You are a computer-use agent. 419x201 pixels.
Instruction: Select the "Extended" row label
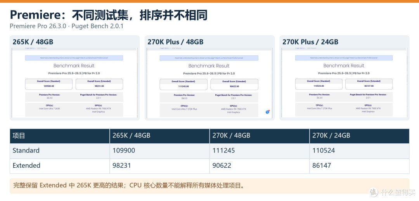coord(26,165)
